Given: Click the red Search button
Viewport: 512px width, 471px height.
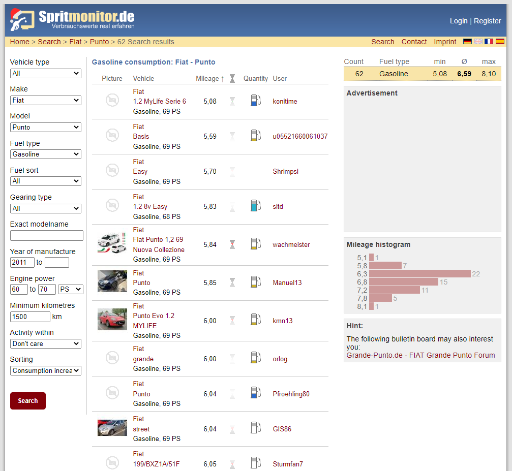Looking at the screenshot, I should [x=28, y=400].
